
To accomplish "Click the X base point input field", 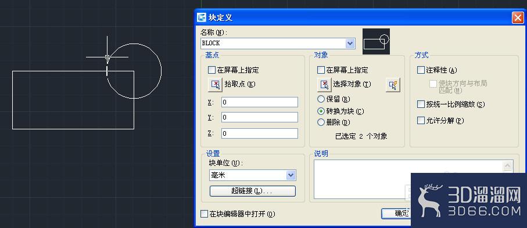I will (260, 102).
